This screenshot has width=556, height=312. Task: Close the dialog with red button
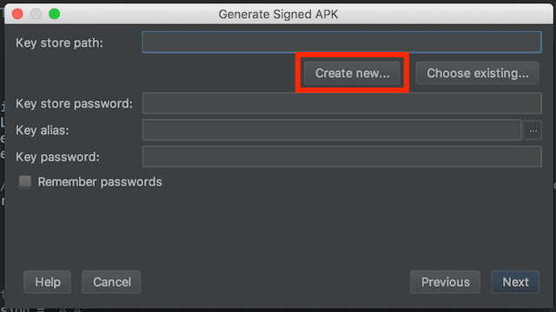[x=17, y=14]
